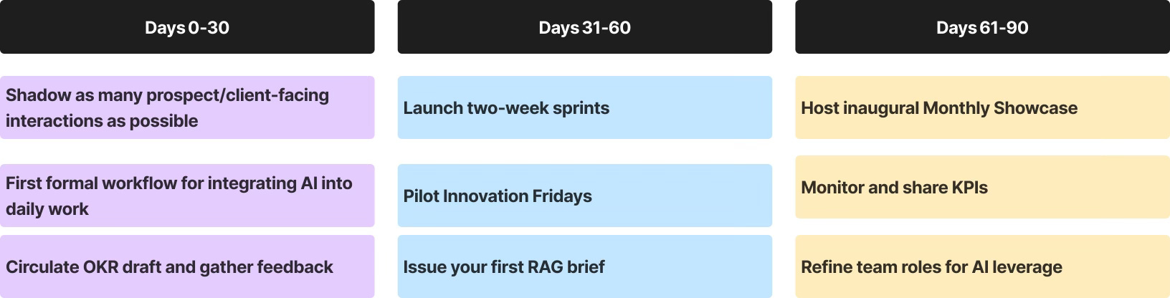Click the Days 61-90 column header
Image resolution: width=1170 pixels, height=298 pixels.
pos(982,27)
